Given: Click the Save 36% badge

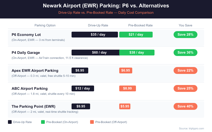Looking at the screenshot, I should pyautogui.click(x=185, y=53).
